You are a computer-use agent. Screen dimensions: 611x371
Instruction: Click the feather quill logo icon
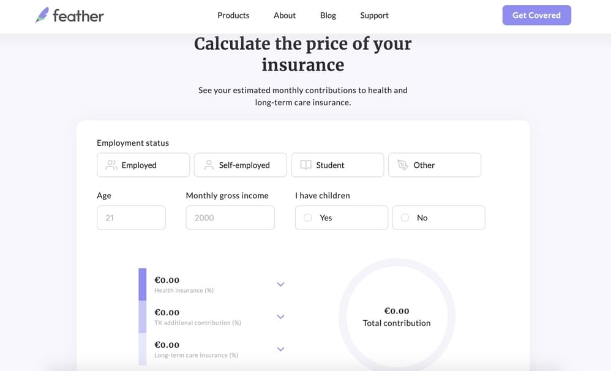[42, 15]
